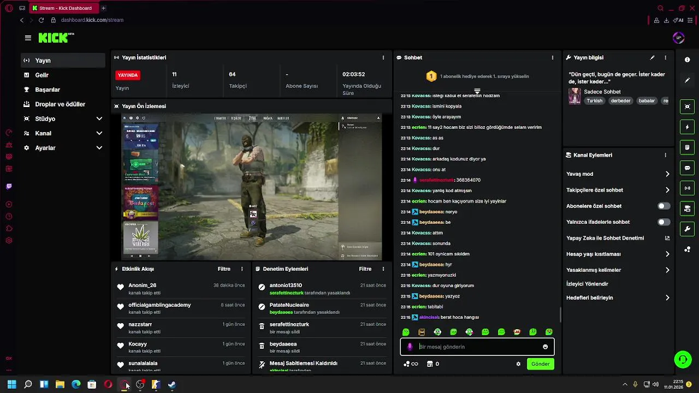Click İzleyici Yönlendir option
This screenshot has width=699, height=393.
587,284
